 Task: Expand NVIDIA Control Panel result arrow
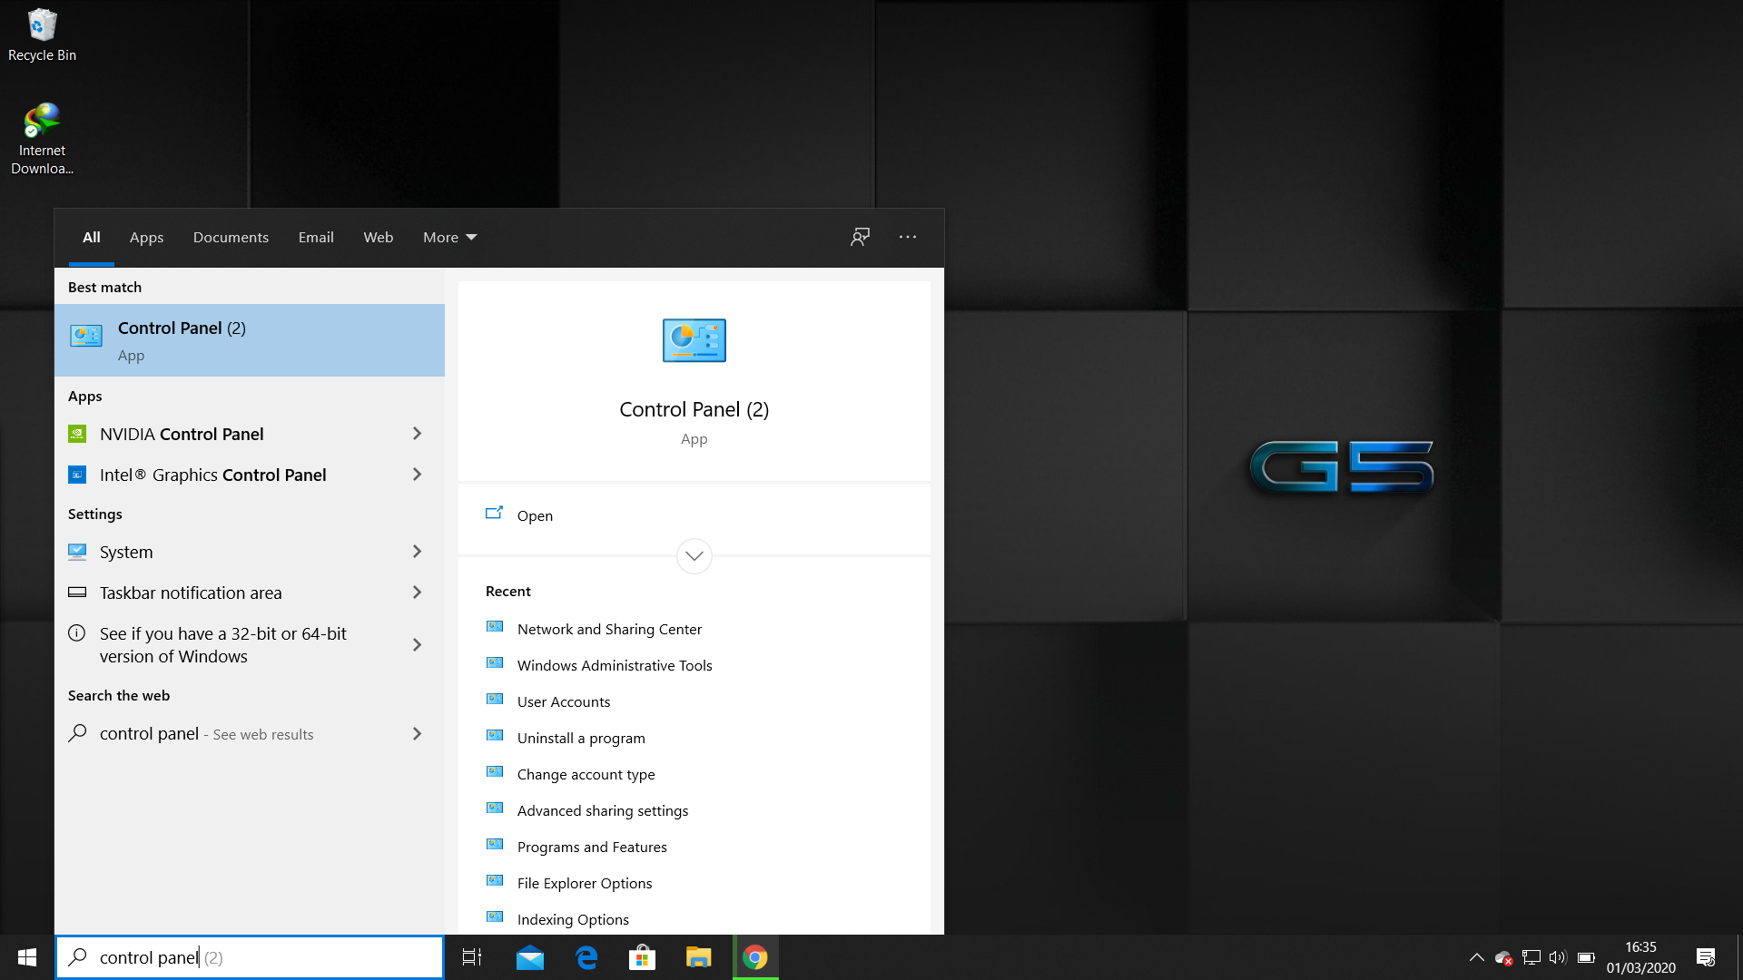(417, 434)
